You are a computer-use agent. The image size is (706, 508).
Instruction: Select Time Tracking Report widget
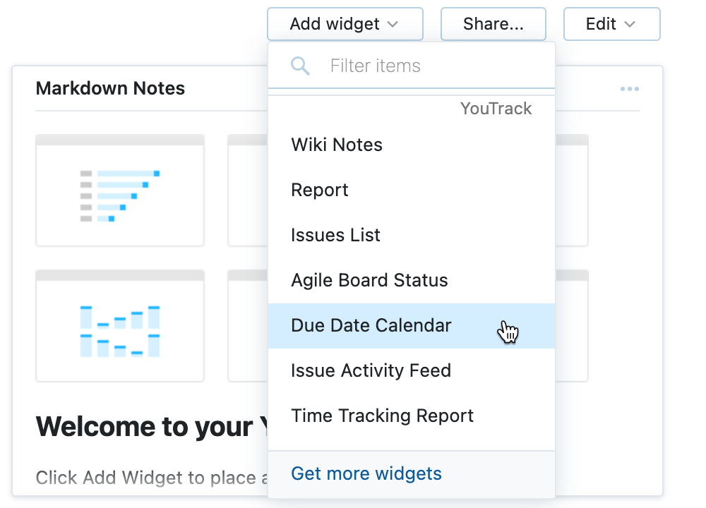click(382, 416)
